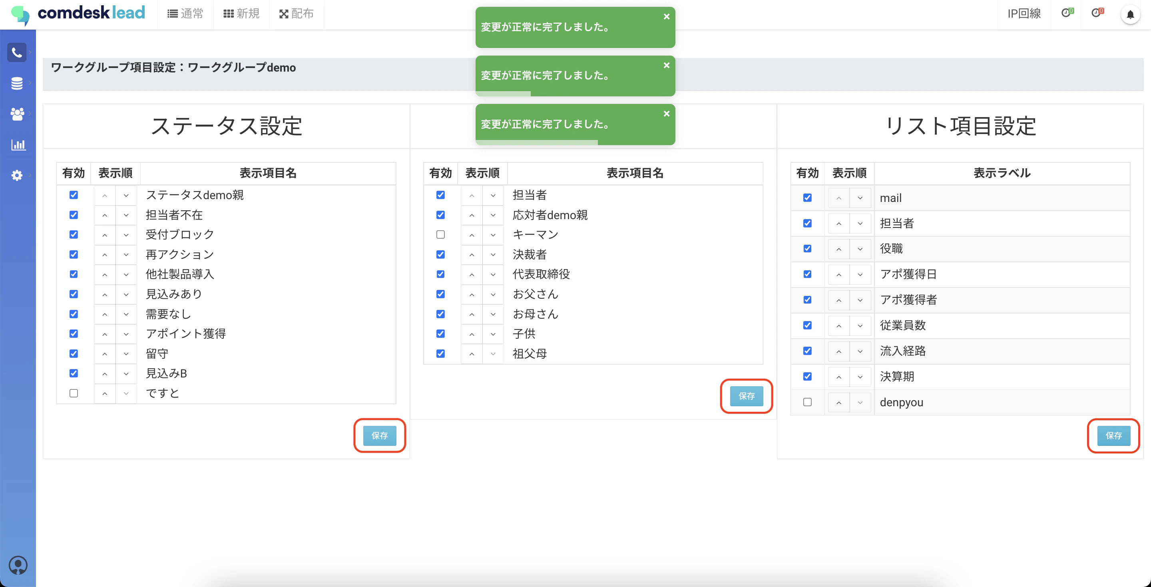Save the middle panel respondent settings
The height and width of the screenshot is (587, 1151).
[746, 396]
